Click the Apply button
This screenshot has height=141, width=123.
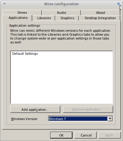[x=110, y=135]
